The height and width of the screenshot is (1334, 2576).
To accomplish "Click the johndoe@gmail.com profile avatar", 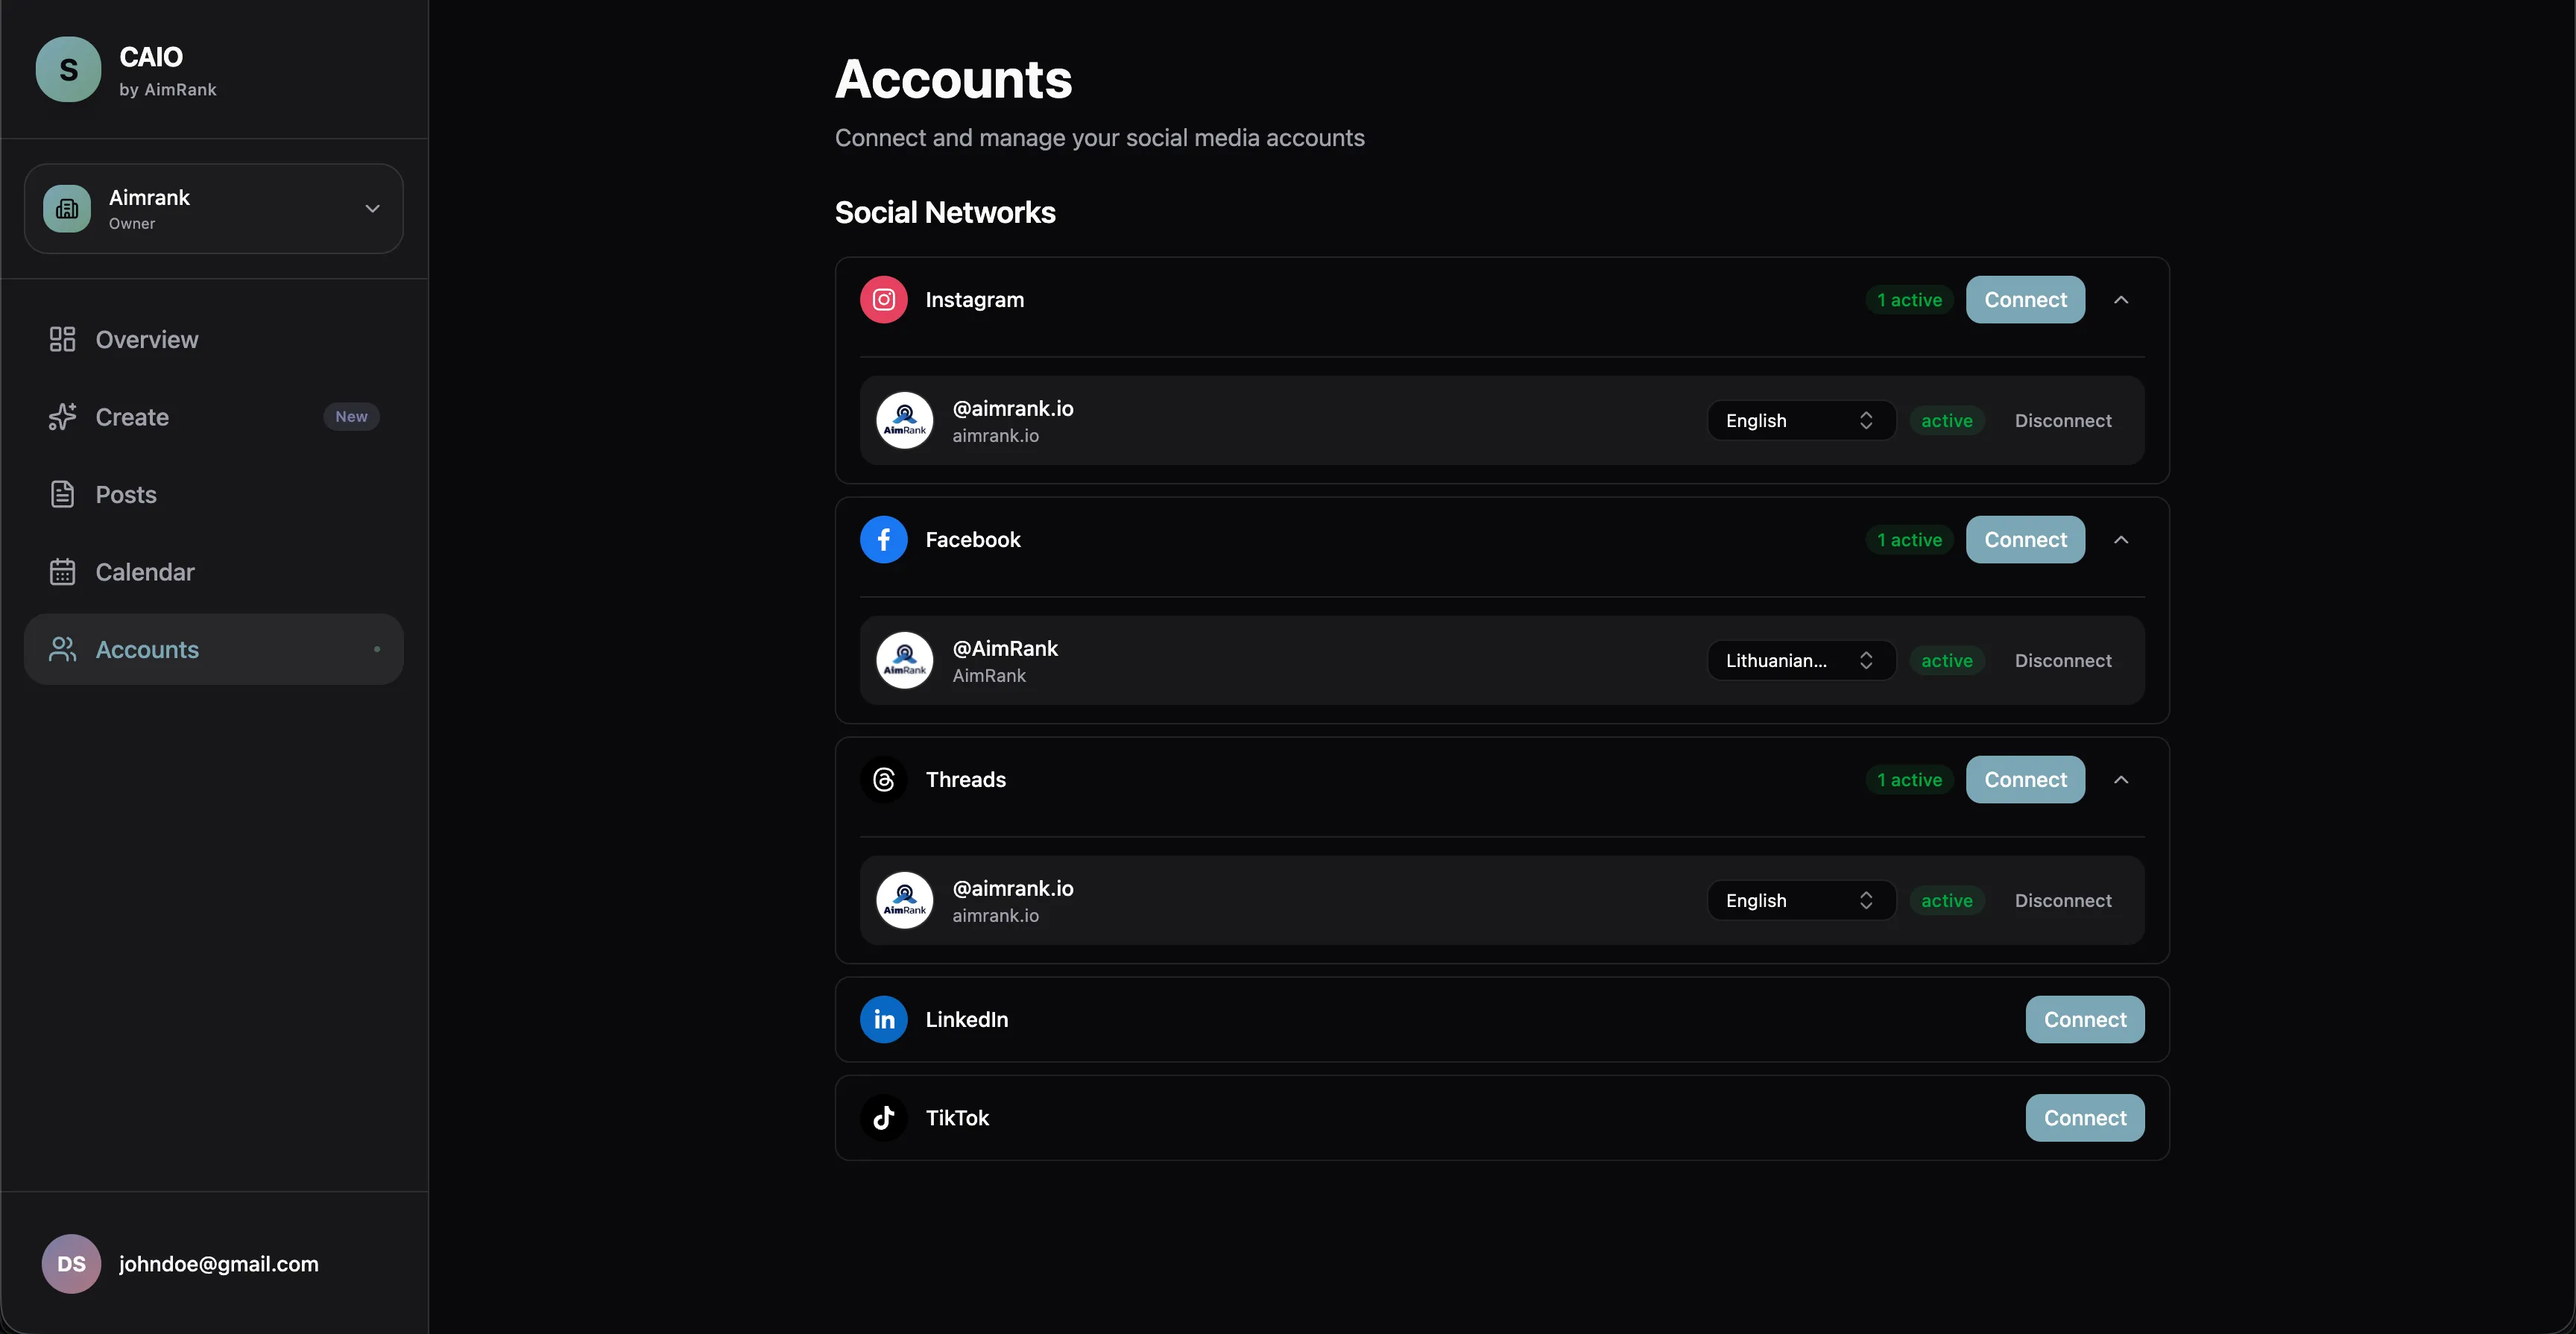I will [x=70, y=1263].
